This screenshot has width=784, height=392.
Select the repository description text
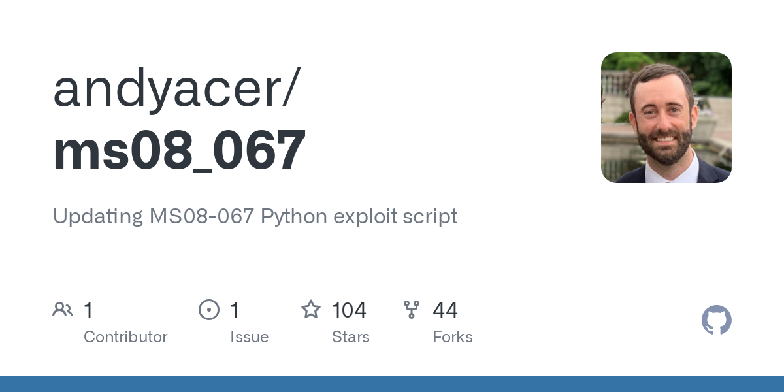255,216
